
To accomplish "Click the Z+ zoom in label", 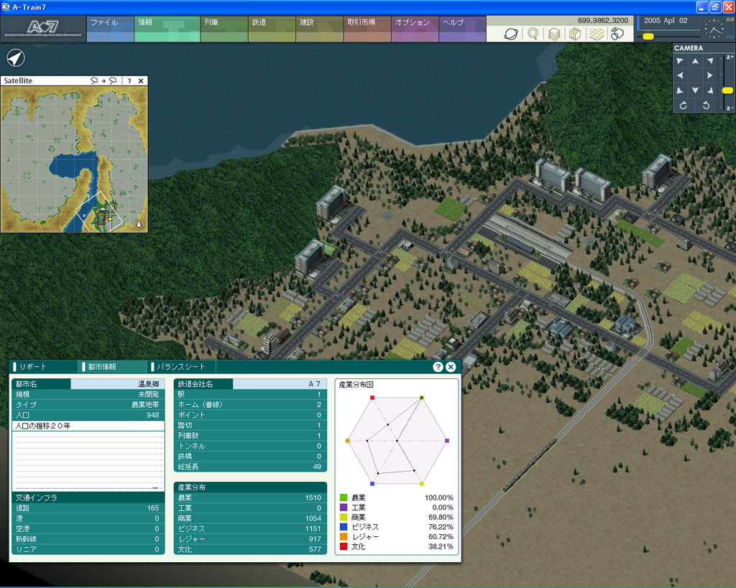I will (730, 57).
